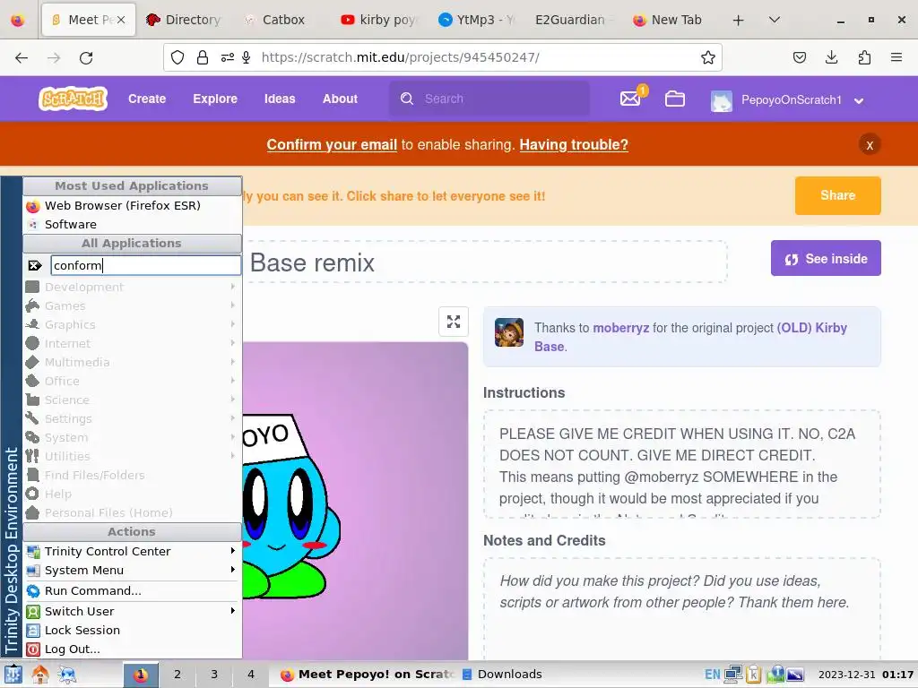Screen dimensions: 918x688
Task: Click the Instructions text box
Action: 681,464
